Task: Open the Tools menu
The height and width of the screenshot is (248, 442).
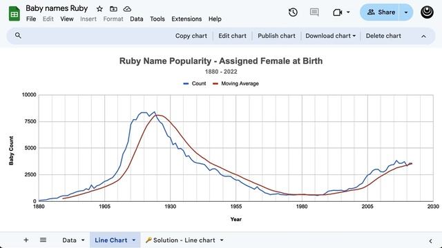Action: (157, 19)
